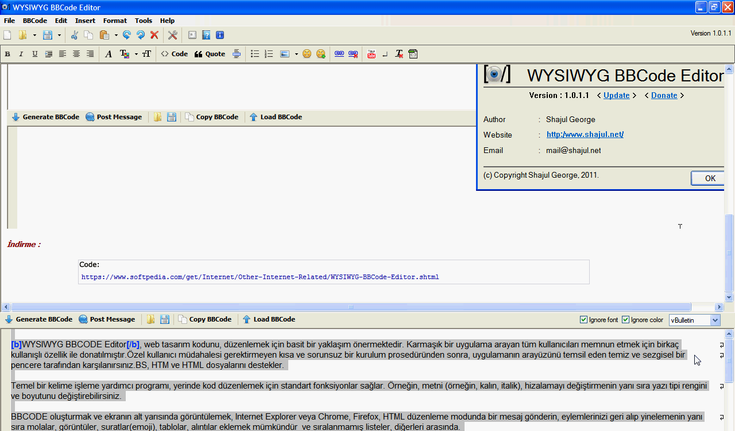
Task: Expand the save dropdown arrow
Action: point(59,36)
